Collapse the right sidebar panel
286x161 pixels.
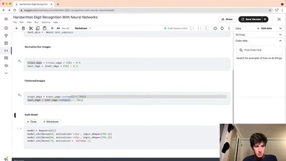click(279, 19)
